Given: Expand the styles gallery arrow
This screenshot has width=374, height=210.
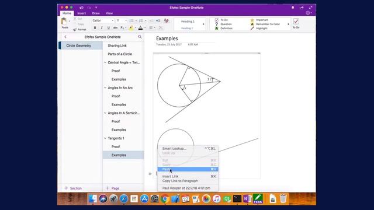Looking at the screenshot, I should 203,24.
